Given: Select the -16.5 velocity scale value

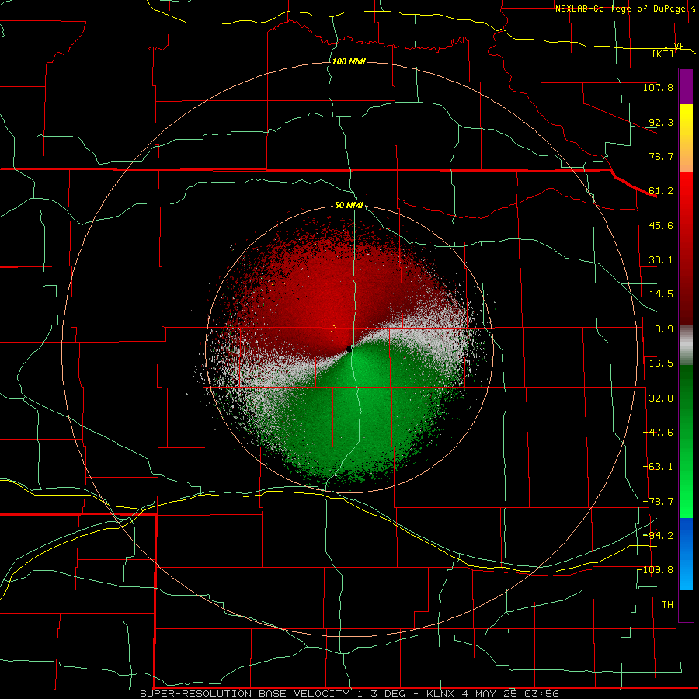Looking at the screenshot, I should coord(658,363).
